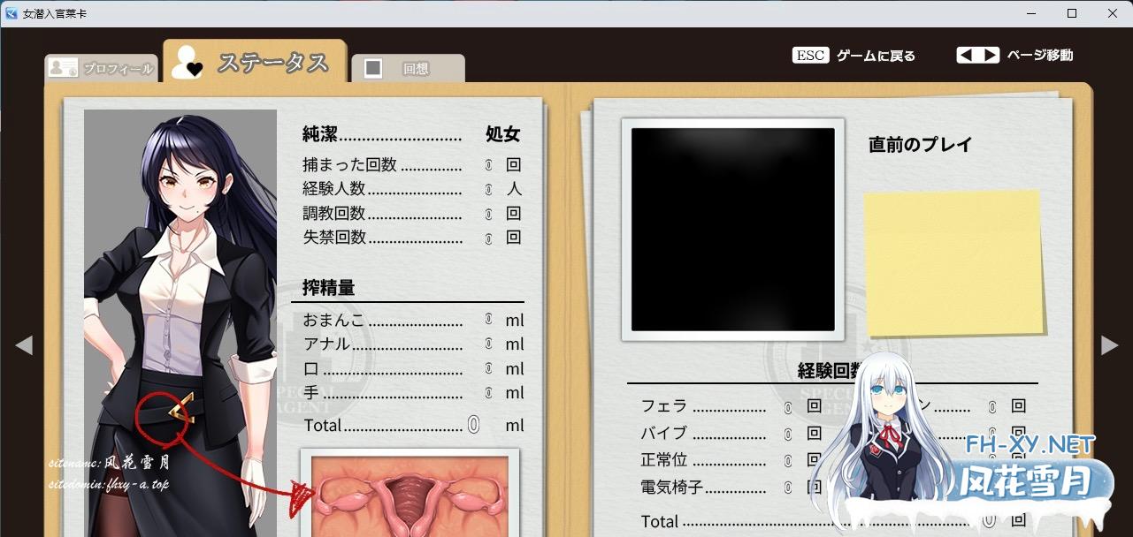The image size is (1133, 537).
Task: Go to previous page with left edge triangle
Action: pos(24,345)
